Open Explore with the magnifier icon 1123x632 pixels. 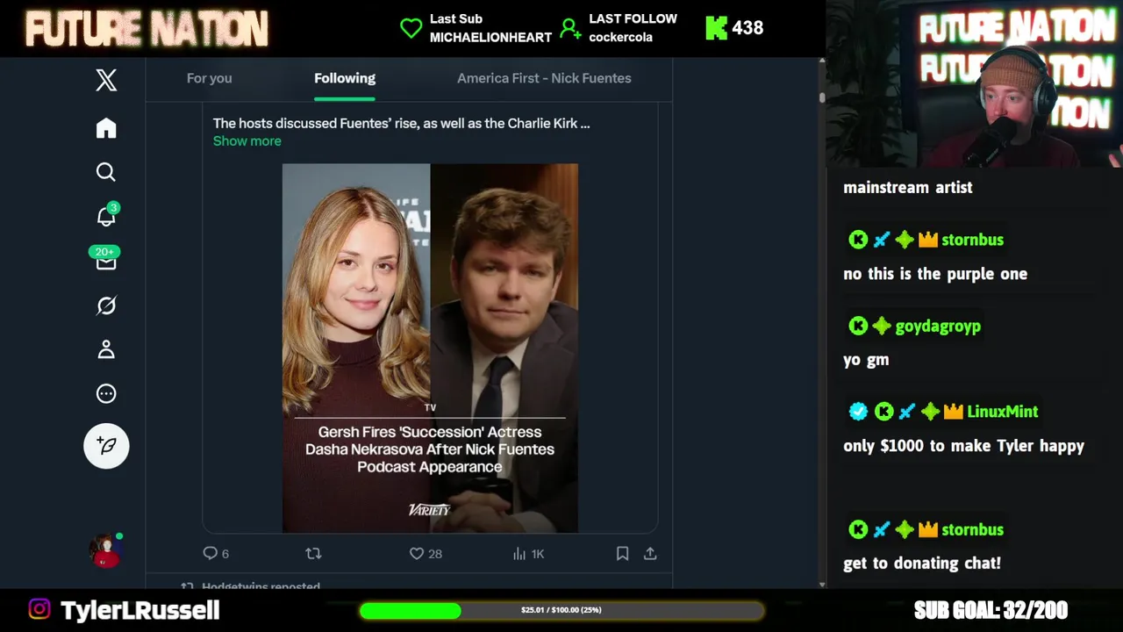pos(106,172)
